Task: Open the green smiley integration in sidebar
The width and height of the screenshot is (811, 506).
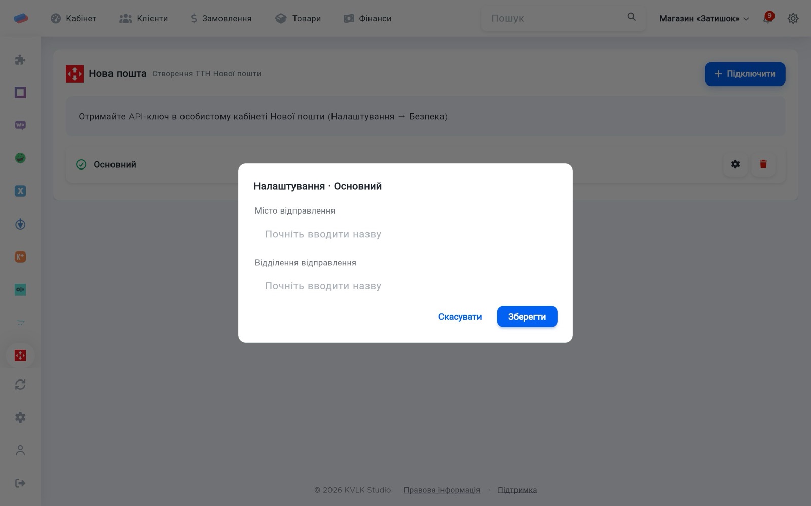Action: [x=20, y=158]
